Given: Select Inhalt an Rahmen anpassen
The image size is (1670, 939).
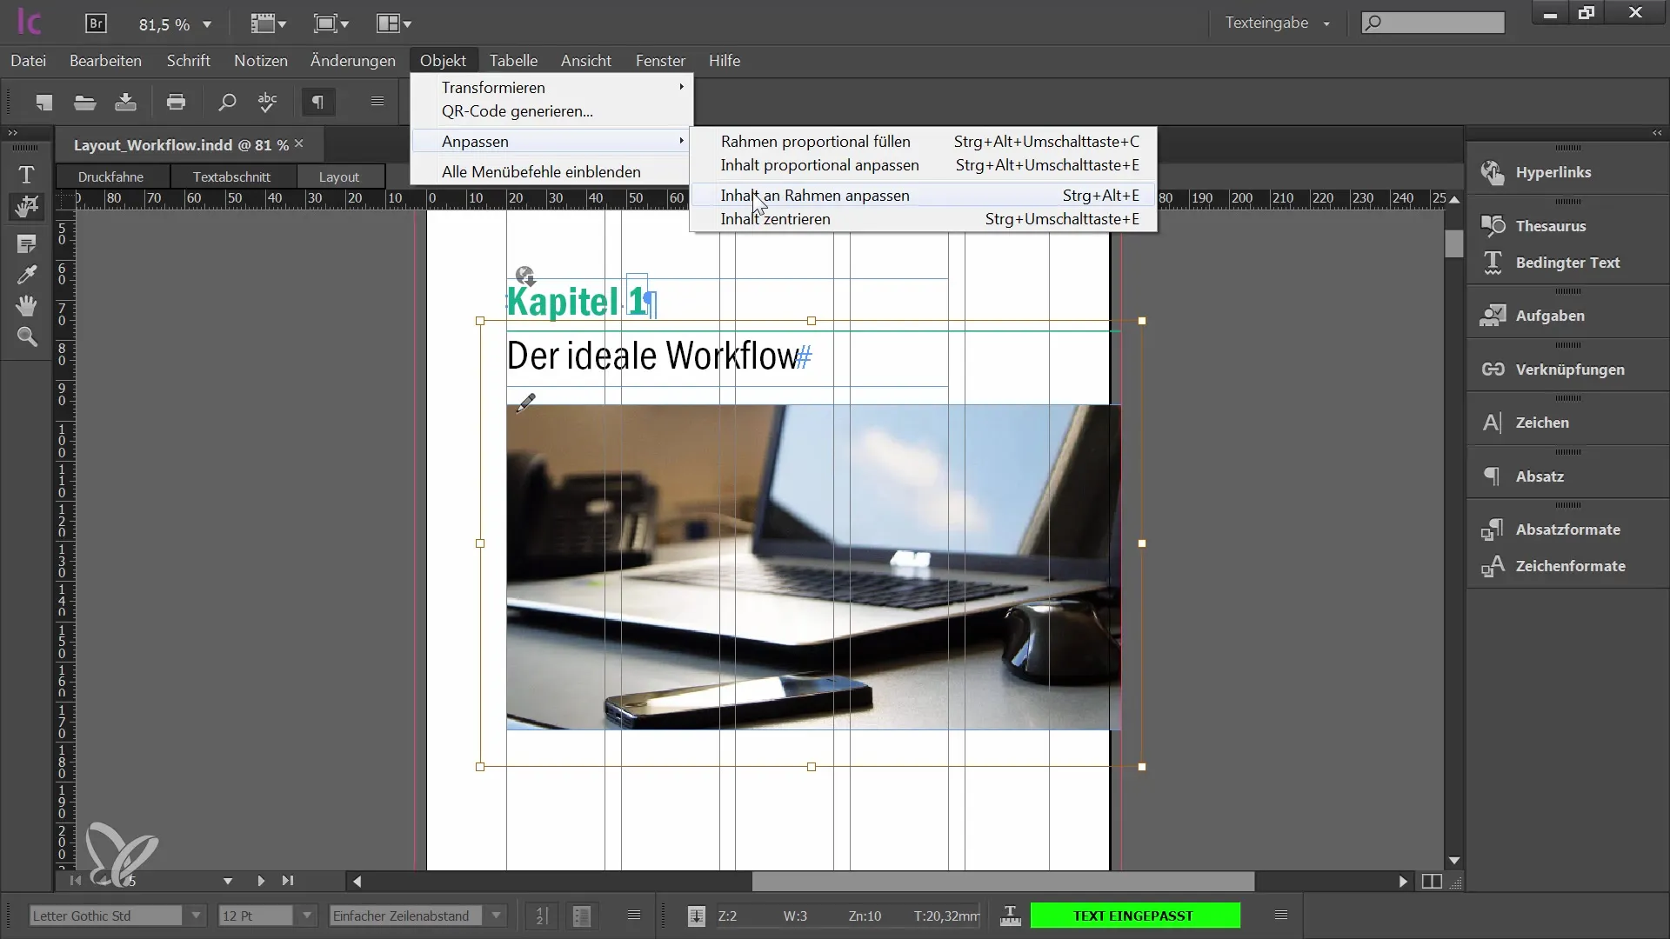Looking at the screenshot, I should click(814, 195).
